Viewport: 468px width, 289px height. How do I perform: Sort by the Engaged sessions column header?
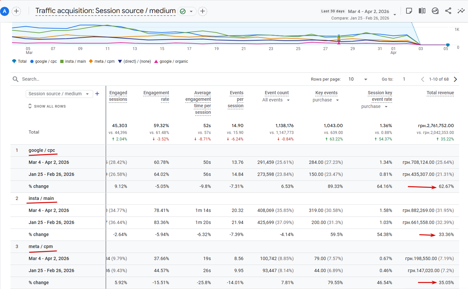(118, 96)
